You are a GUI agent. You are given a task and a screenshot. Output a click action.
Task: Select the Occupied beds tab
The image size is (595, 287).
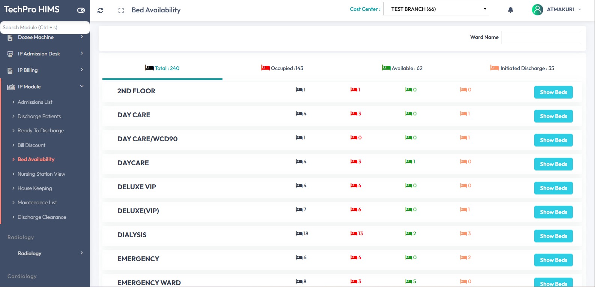[x=282, y=68]
